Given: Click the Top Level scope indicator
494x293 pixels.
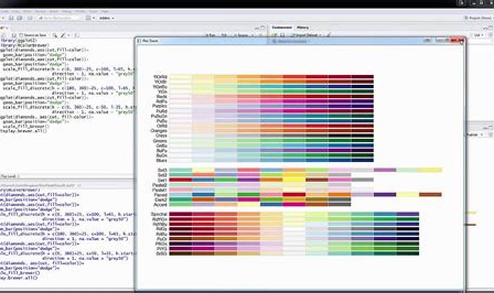Looking at the screenshot, I should click(x=8, y=176).
